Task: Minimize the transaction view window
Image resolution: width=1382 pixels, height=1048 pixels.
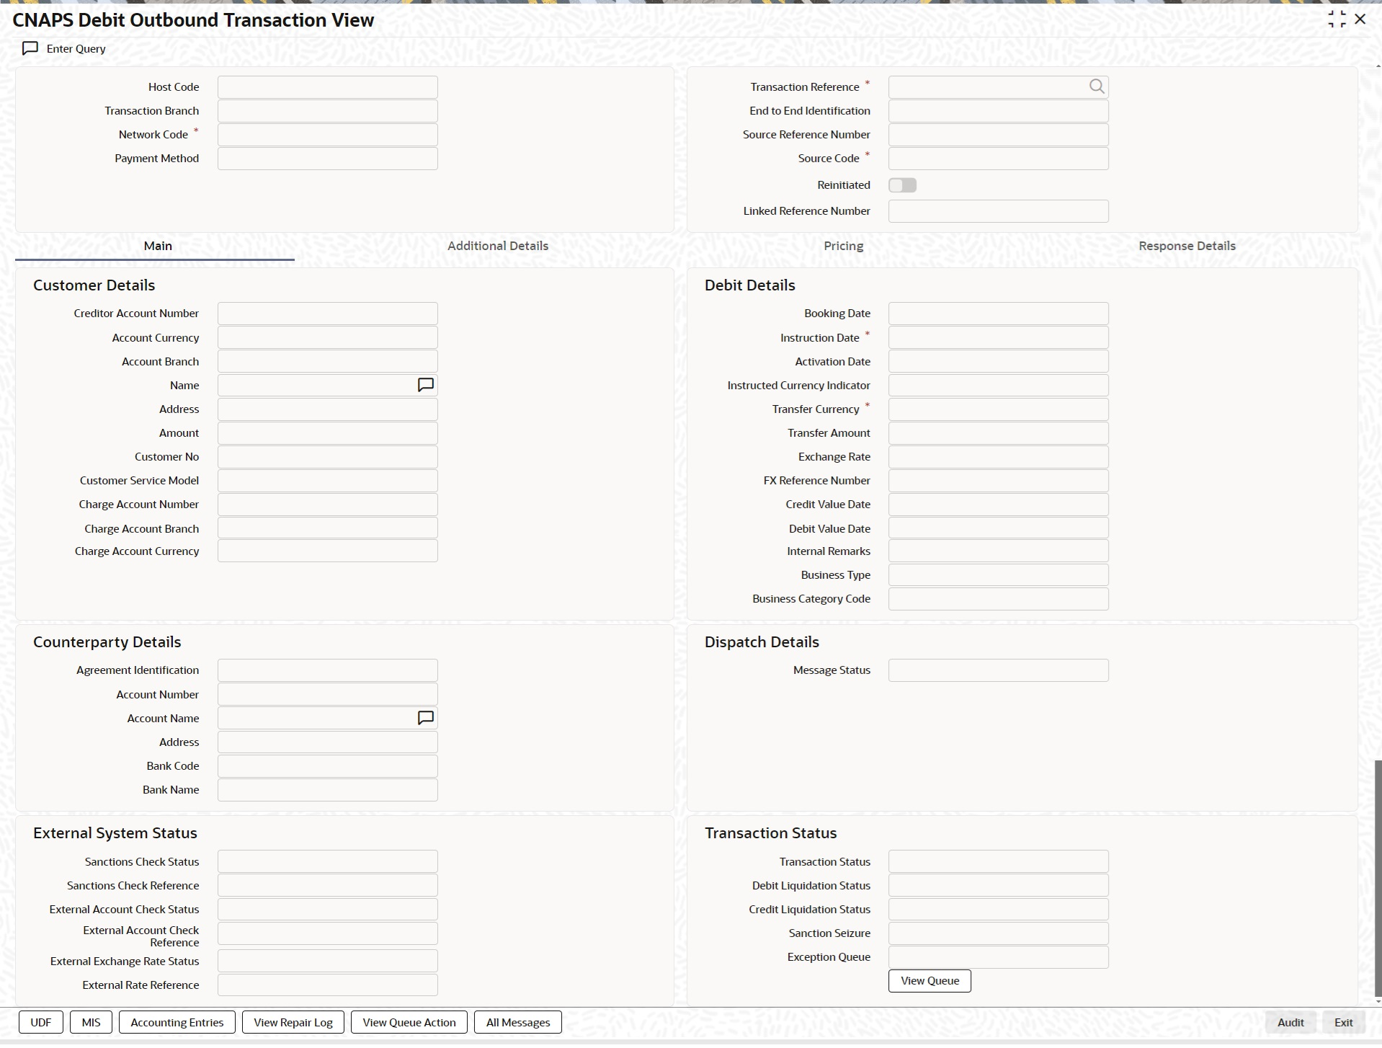Action: 1337,19
